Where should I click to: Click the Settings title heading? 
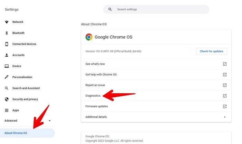[x=12, y=10]
